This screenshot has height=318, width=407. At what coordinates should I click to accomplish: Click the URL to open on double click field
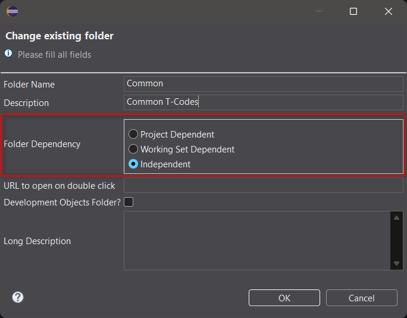coord(264,185)
